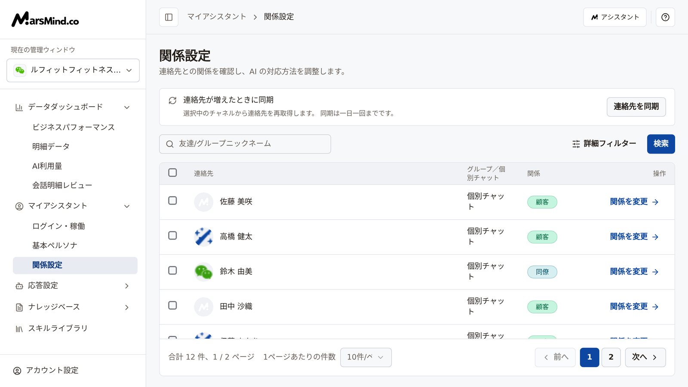Open ログイン・稼働 menu item
This screenshot has width=688, height=387.
(x=58, y=226)
